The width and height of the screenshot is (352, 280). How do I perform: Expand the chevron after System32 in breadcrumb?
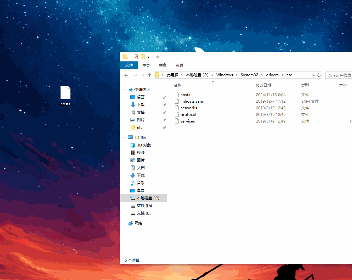coord(262,75)
